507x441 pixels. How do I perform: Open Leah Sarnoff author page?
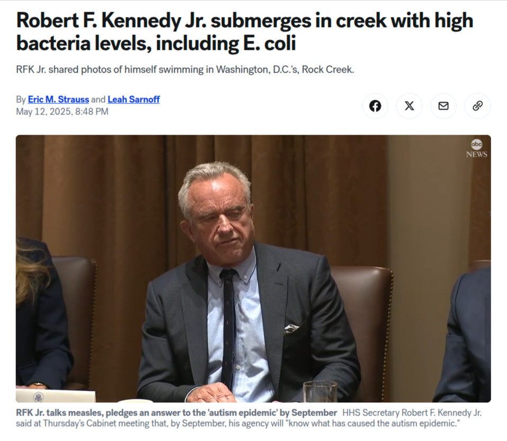point(133,100)
